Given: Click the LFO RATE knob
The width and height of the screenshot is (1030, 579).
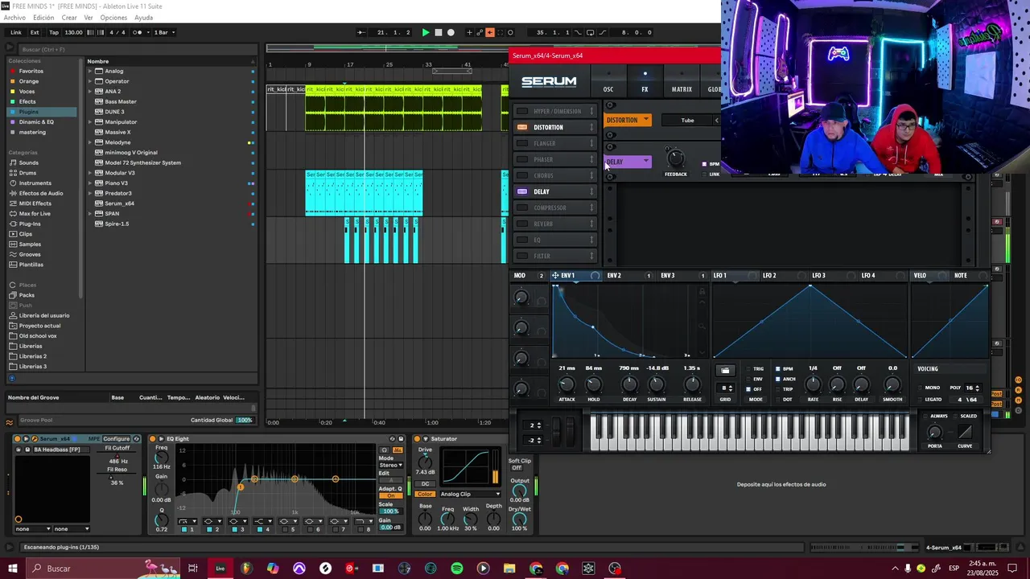Looking at the screenshot, I should point(813,384).
